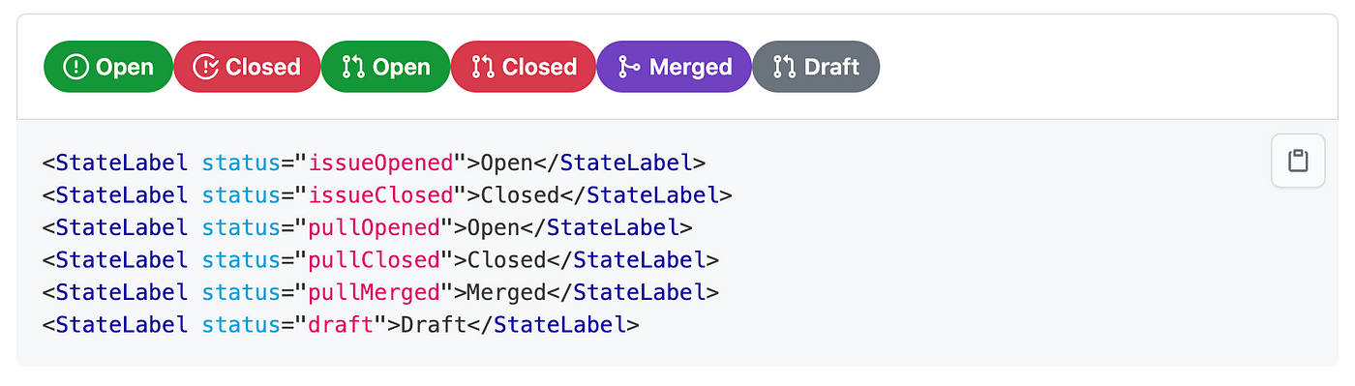Click the pull request icon in gray Draft label
1355x386 pixels.
[784, 67]
